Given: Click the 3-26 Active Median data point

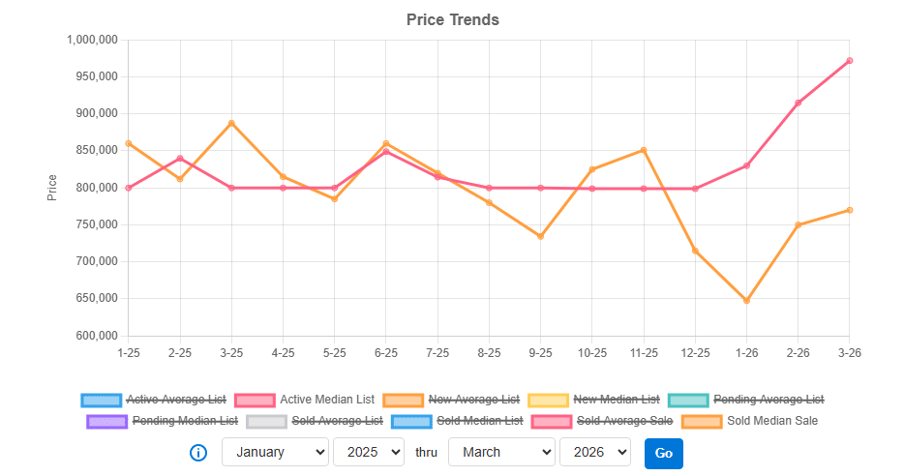Looking at the screenshot, I should (849, 61).
